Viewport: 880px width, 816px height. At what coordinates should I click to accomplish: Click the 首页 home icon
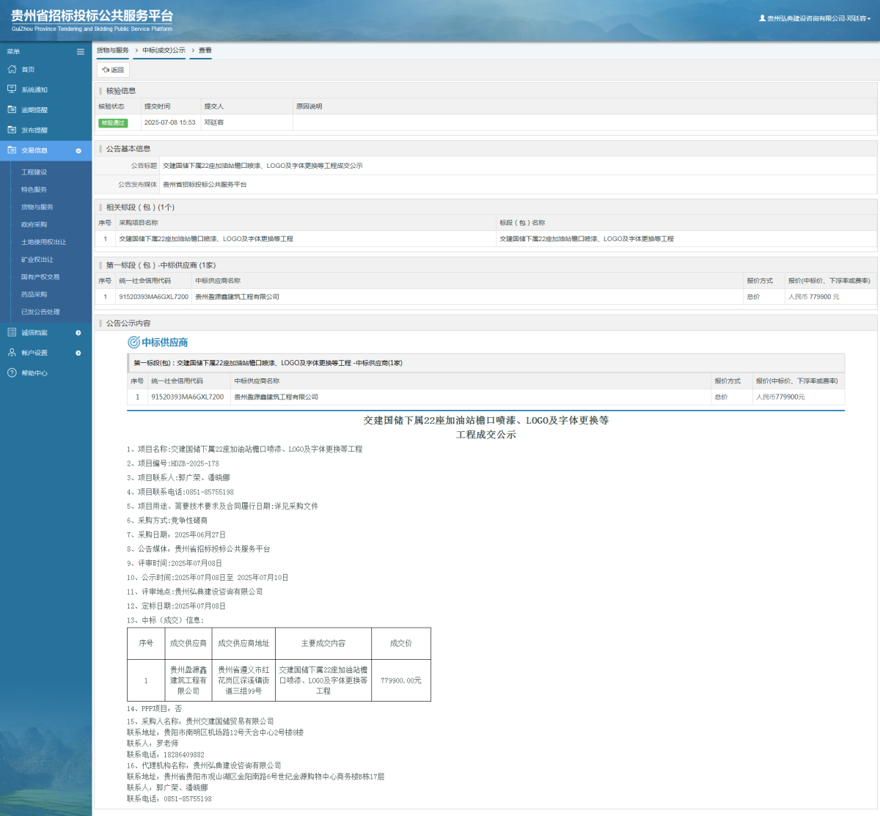click(x=12, y=69)
